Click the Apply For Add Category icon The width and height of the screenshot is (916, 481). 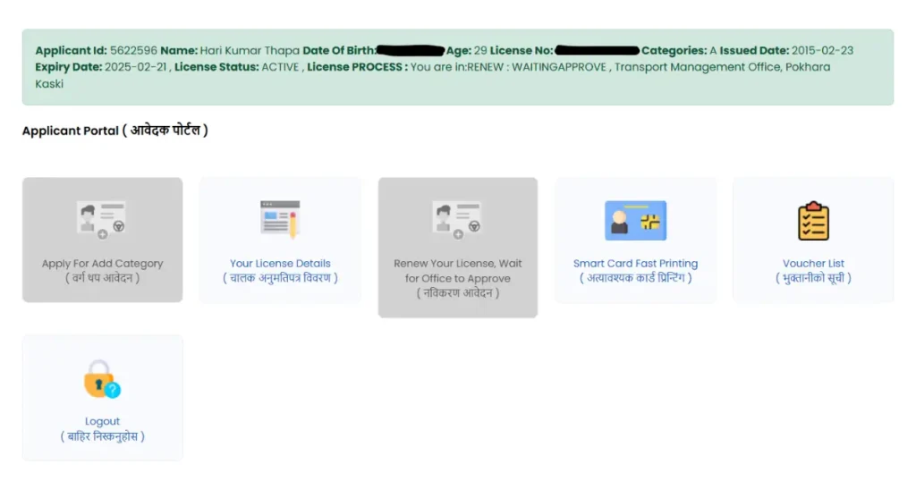[x=102, y=220]
